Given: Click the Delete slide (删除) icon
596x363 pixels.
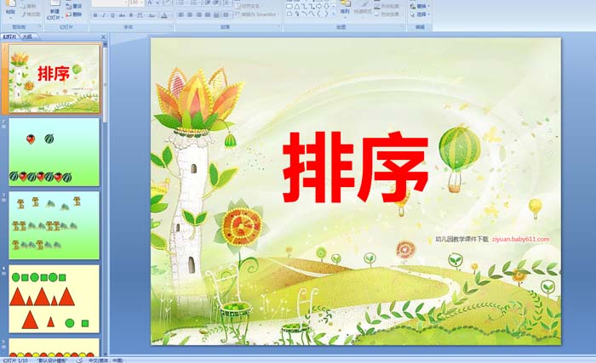Looking at the screenshot, I should (x=74, y=14).
